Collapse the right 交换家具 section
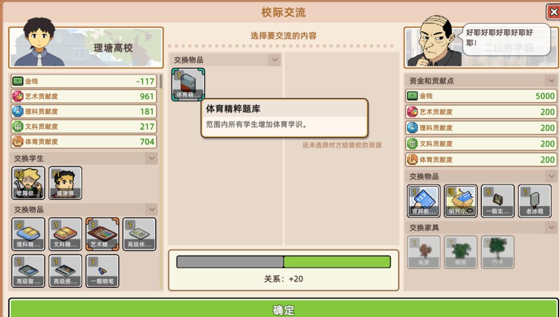The width and height of the screenshot is (560, 317). pos(551,228)
